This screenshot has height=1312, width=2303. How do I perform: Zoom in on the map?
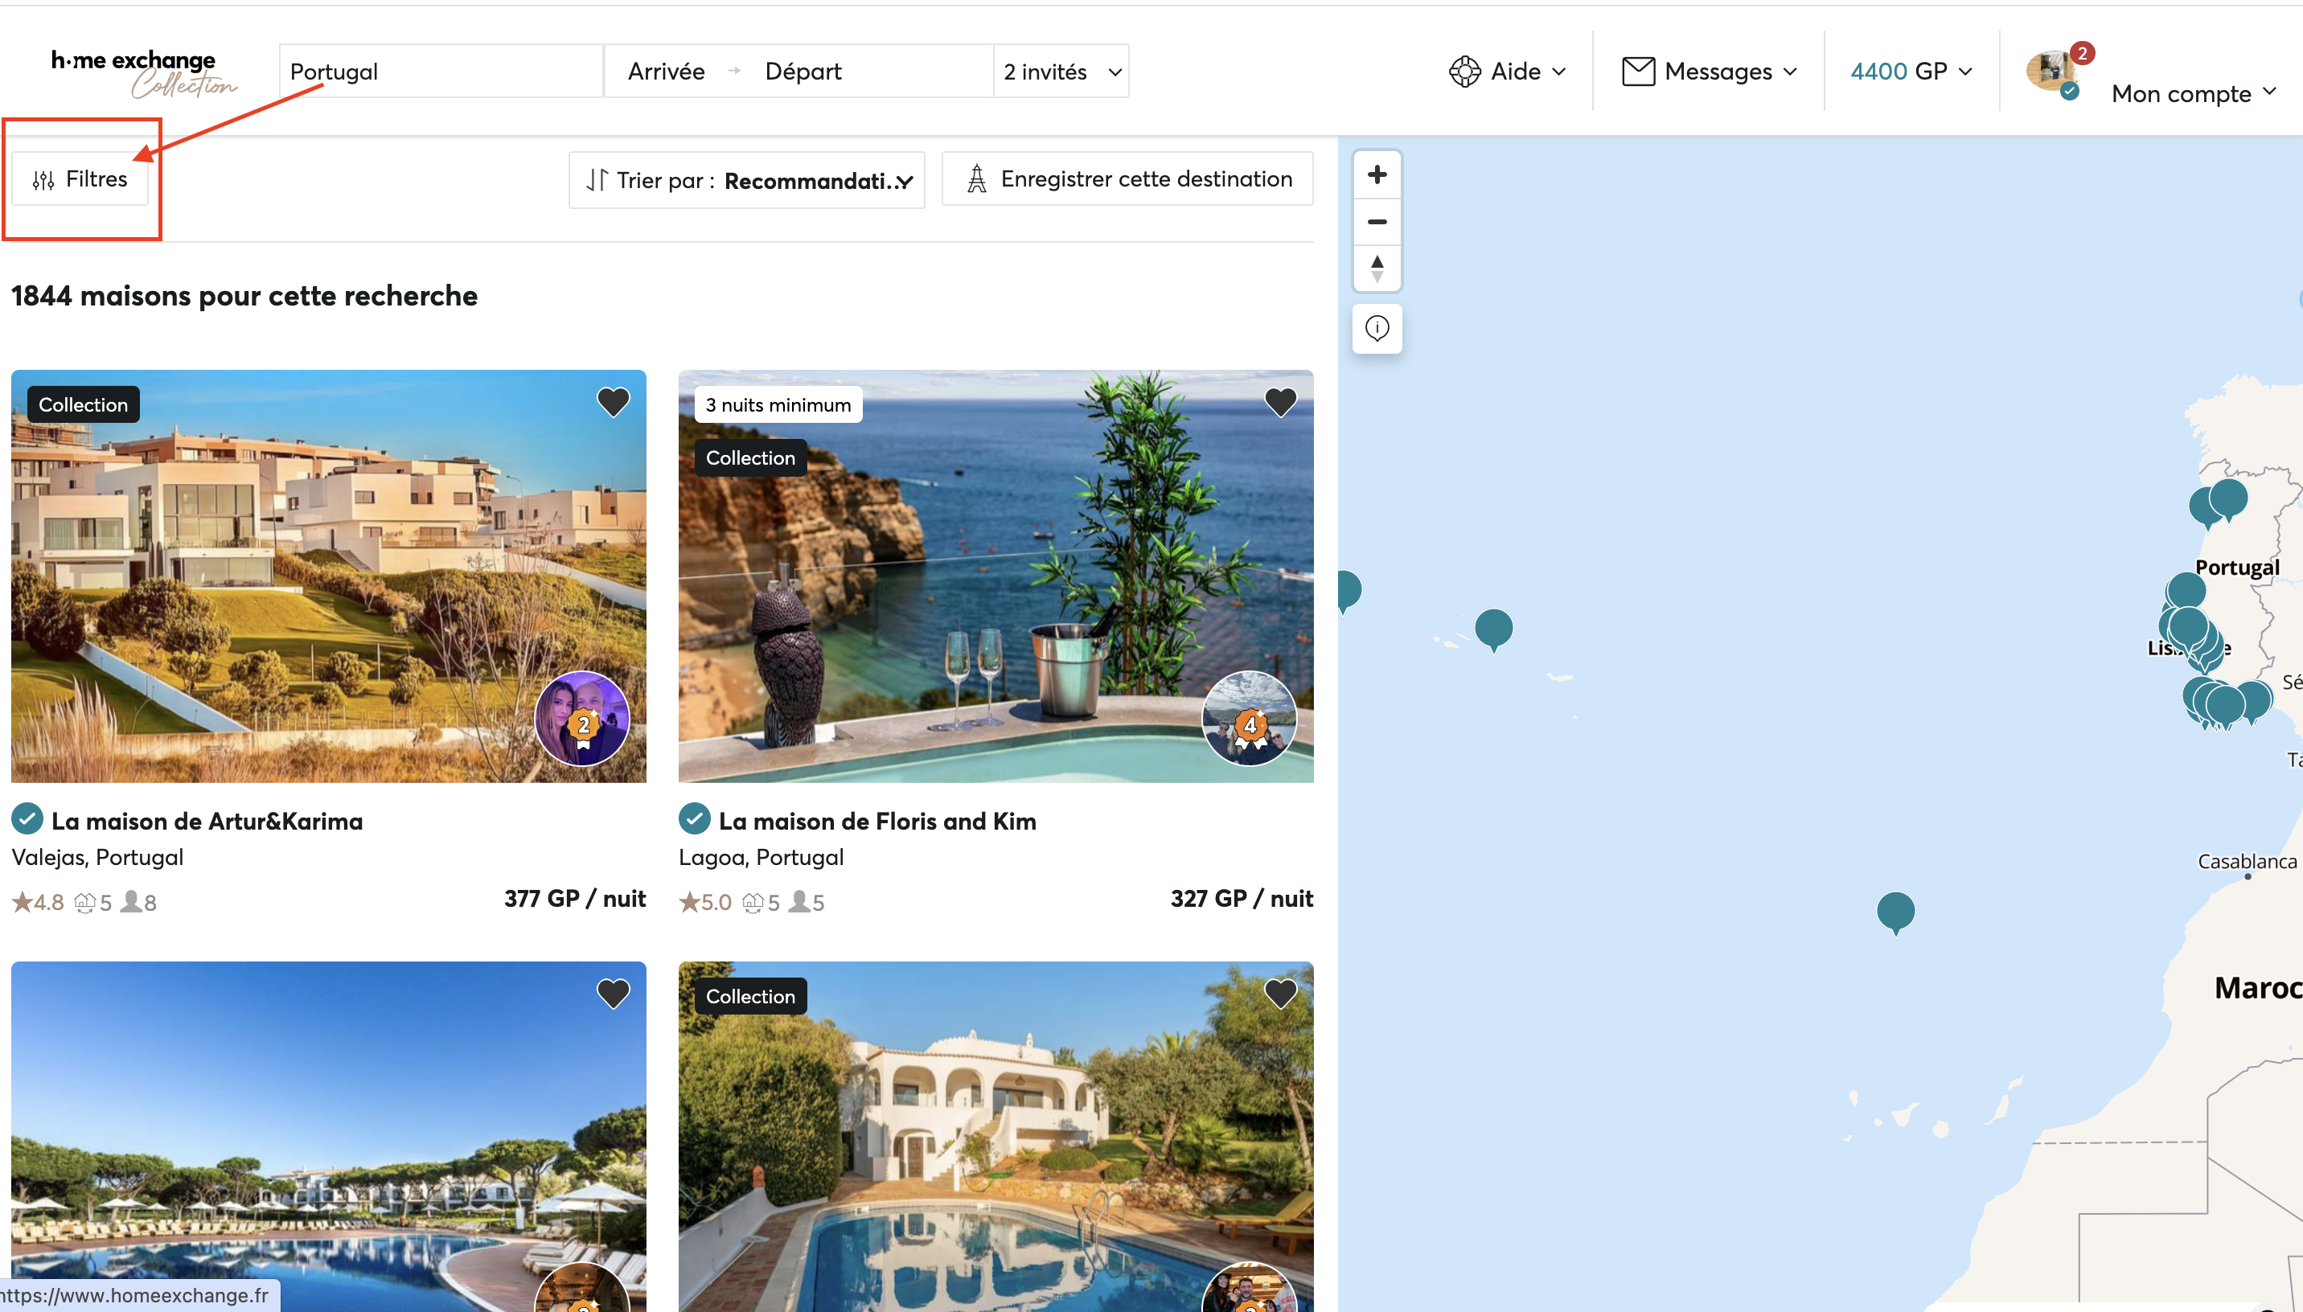(1376, 174)
